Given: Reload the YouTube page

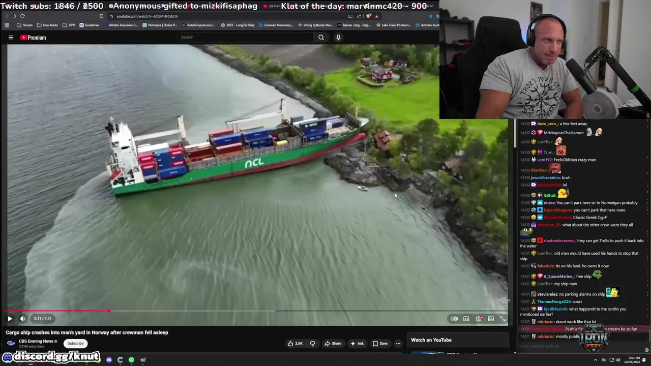Looking at the screenshot, I should pyautogui.click(x=22, y=16).
